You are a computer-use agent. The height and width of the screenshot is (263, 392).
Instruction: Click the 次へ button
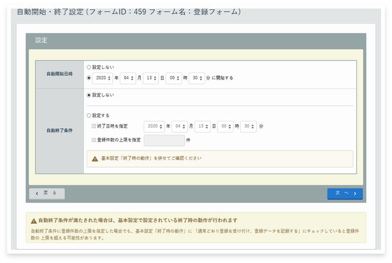[345, 193]
